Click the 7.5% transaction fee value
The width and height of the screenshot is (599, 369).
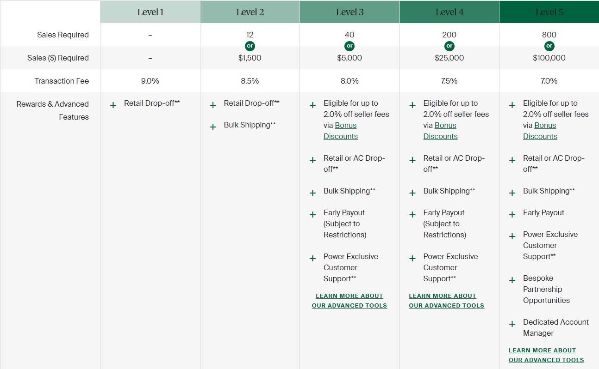(x=449, y=81)
